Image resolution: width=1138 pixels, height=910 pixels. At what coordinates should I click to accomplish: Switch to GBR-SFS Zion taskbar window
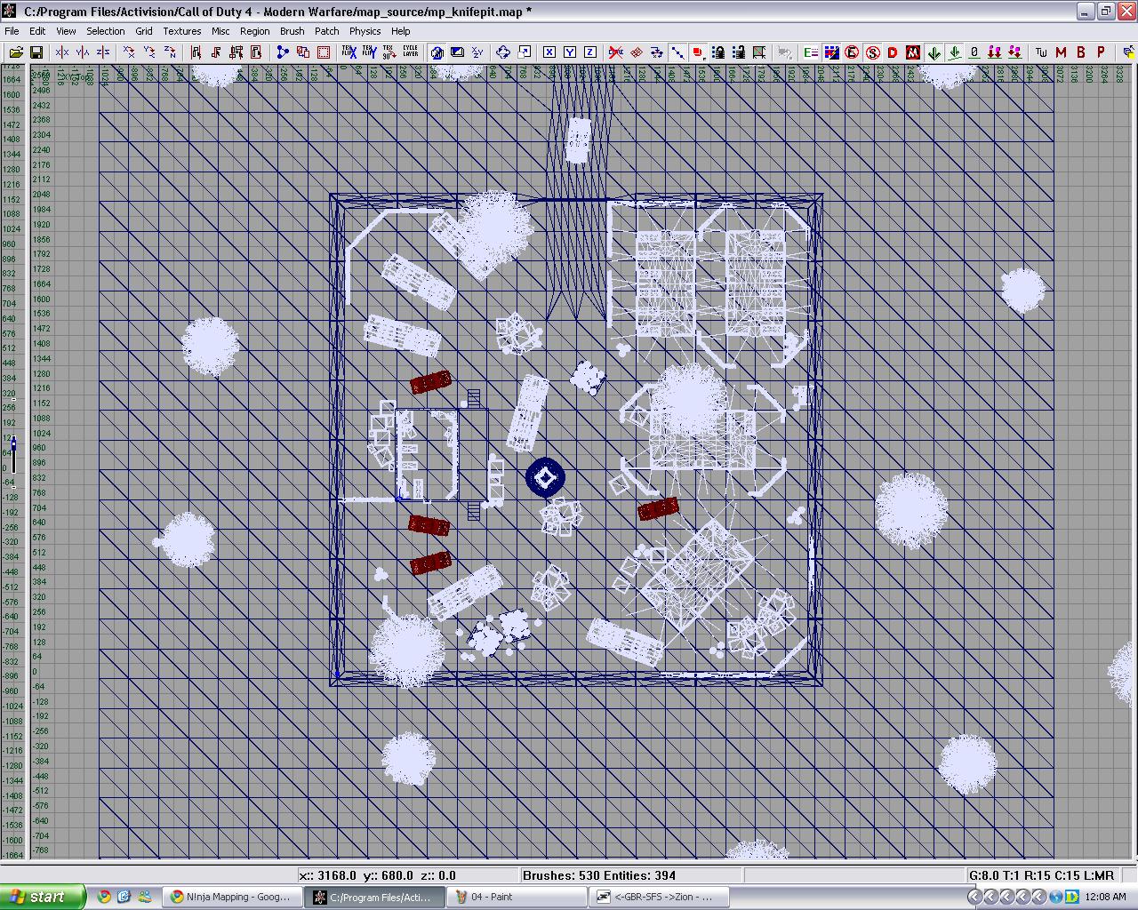click(657, 897)
